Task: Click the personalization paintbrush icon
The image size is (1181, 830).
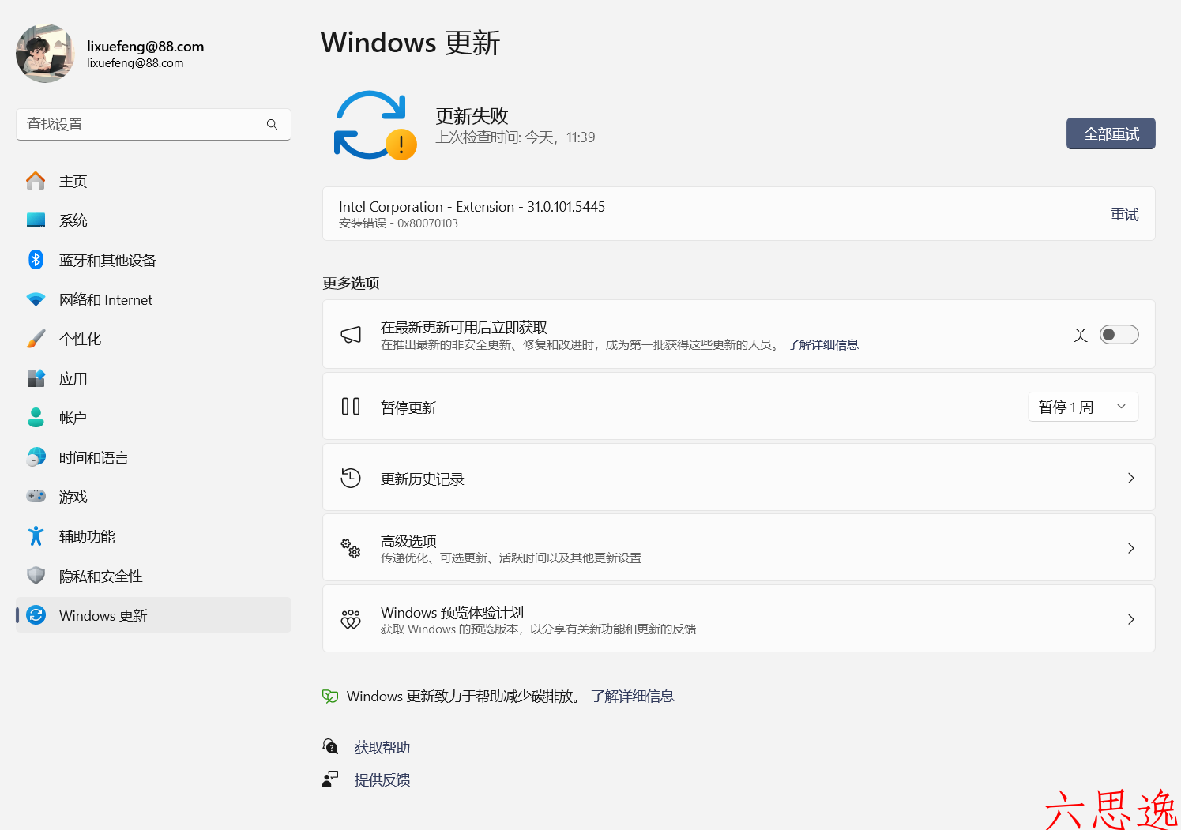Action: coord(36,339)
